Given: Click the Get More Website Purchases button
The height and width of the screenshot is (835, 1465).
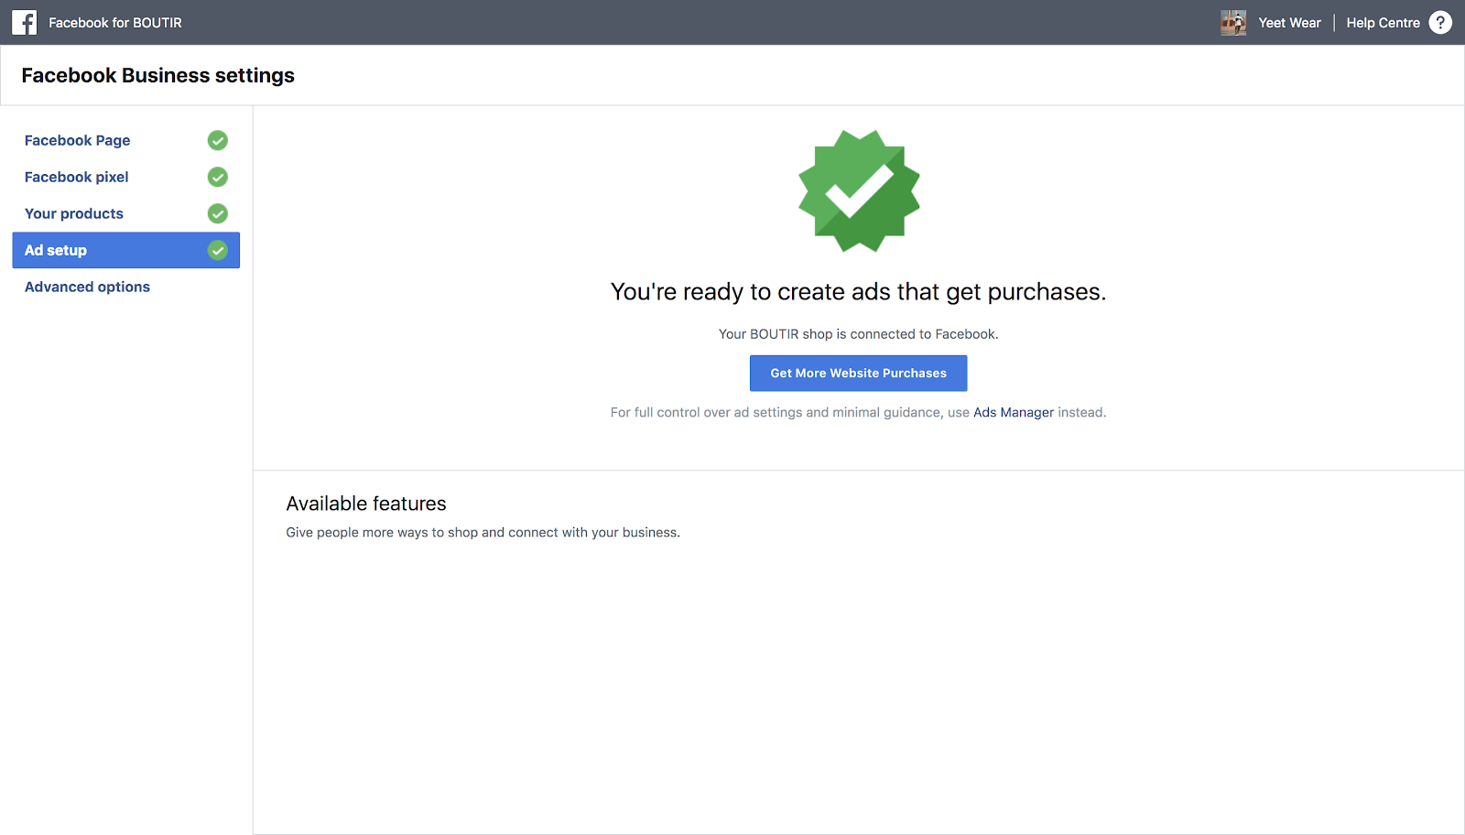Looking at the screenshot, I should coord(859,374).
